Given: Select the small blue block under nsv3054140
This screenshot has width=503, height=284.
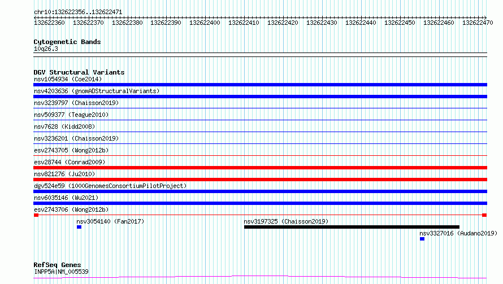Looking at the screenshot, I should [x=79, y=227].
